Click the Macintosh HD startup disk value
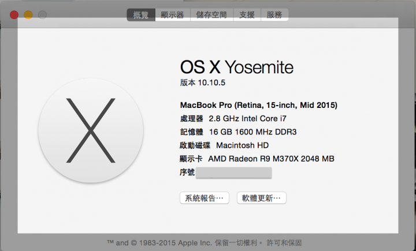Image resolution: width=416 pixels, height=251 pixels. pos(242,145)
